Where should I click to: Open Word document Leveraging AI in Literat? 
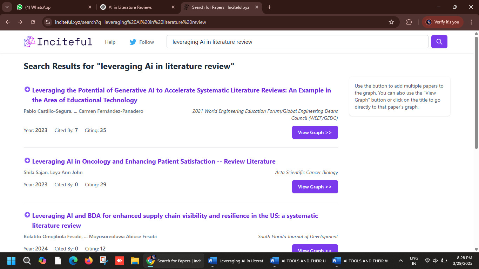(x=236, y=261)
